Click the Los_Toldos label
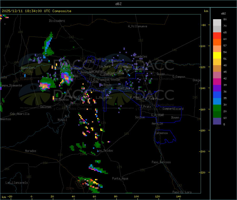 point(105,151)
